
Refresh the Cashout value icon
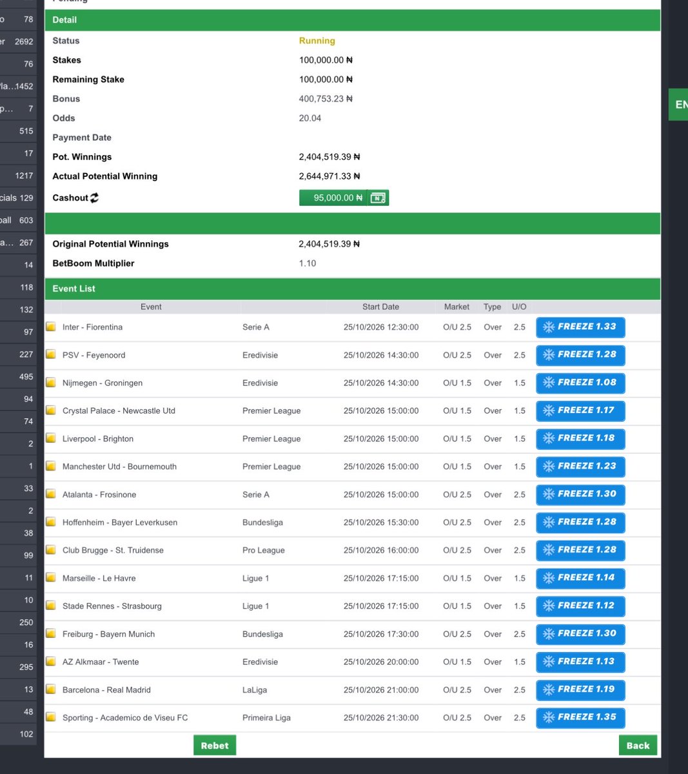click(x=94, y=198)
